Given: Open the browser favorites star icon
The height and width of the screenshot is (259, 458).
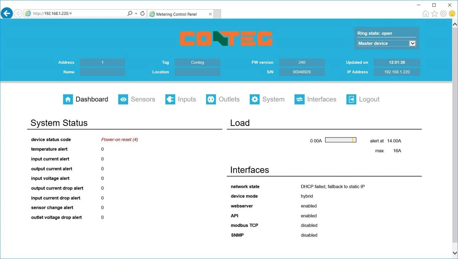Looking at the screenshot, I should (434, 14).
